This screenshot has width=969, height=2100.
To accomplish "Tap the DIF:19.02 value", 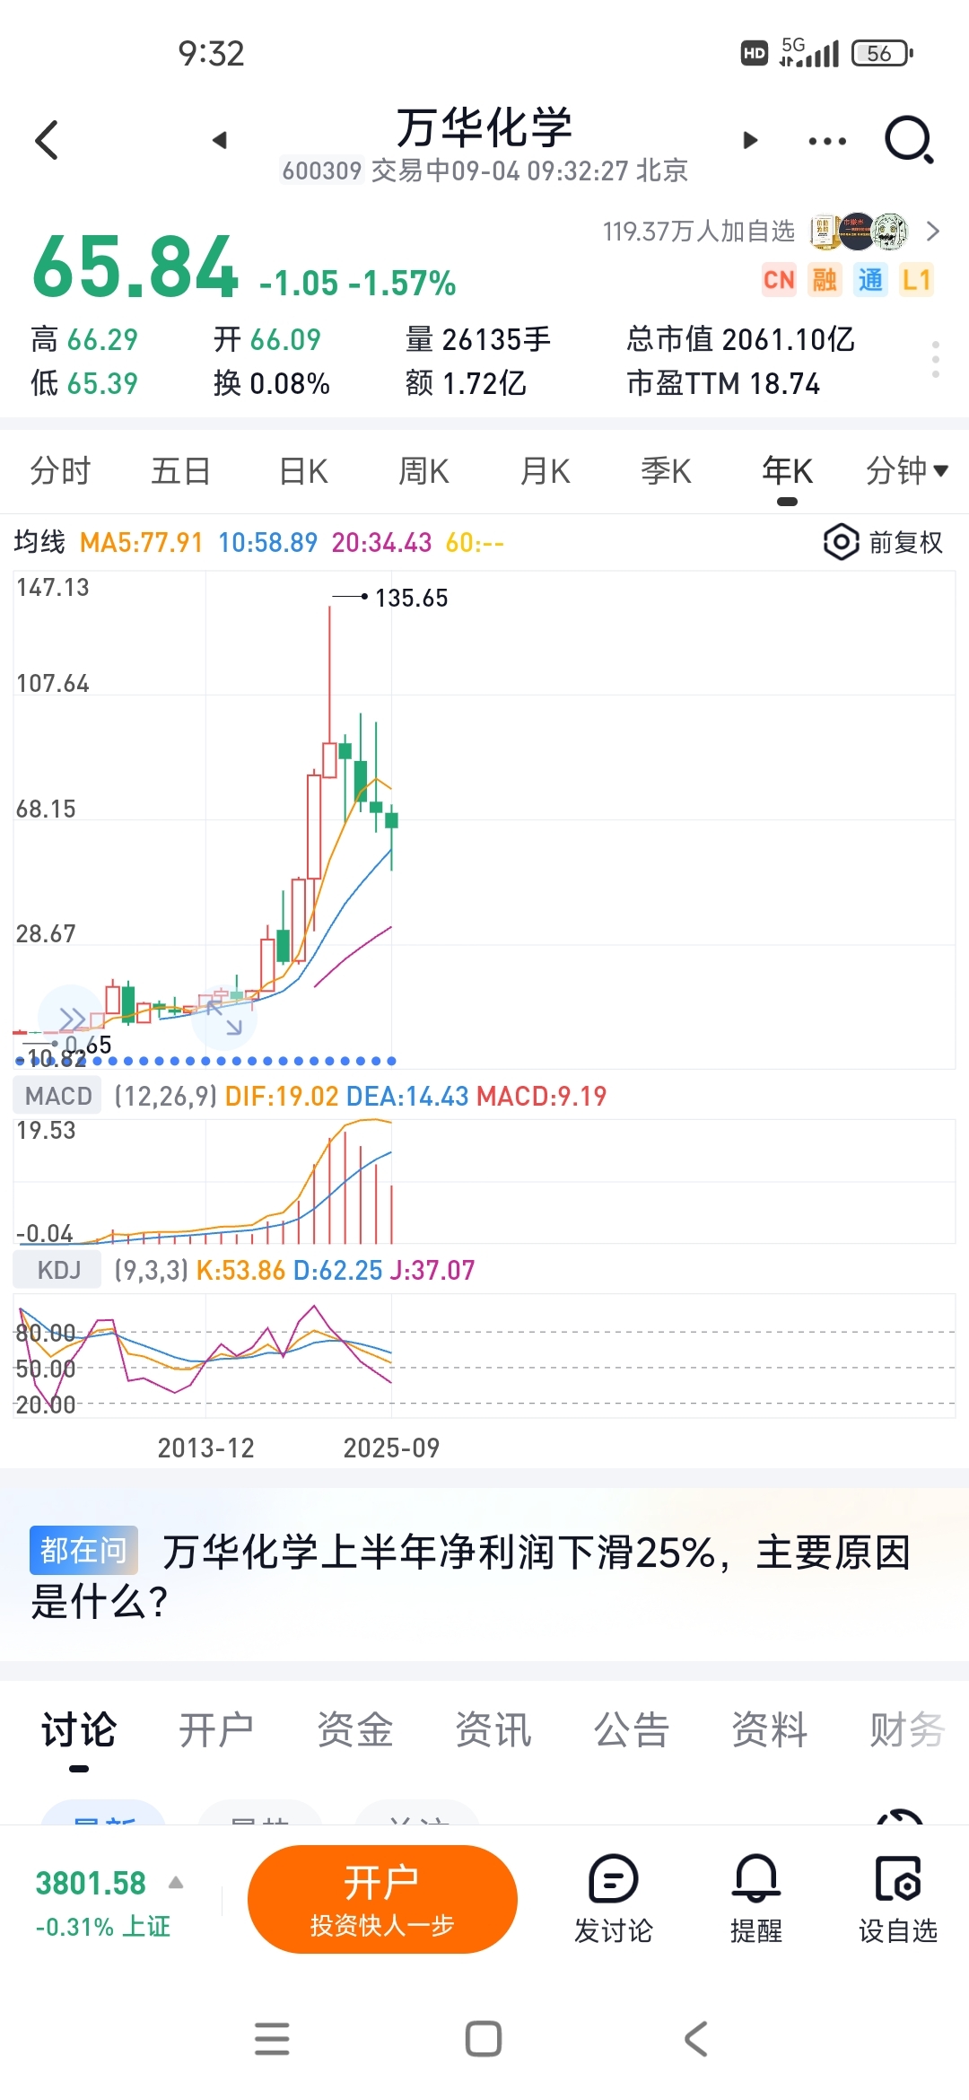I will (282, 1096).
